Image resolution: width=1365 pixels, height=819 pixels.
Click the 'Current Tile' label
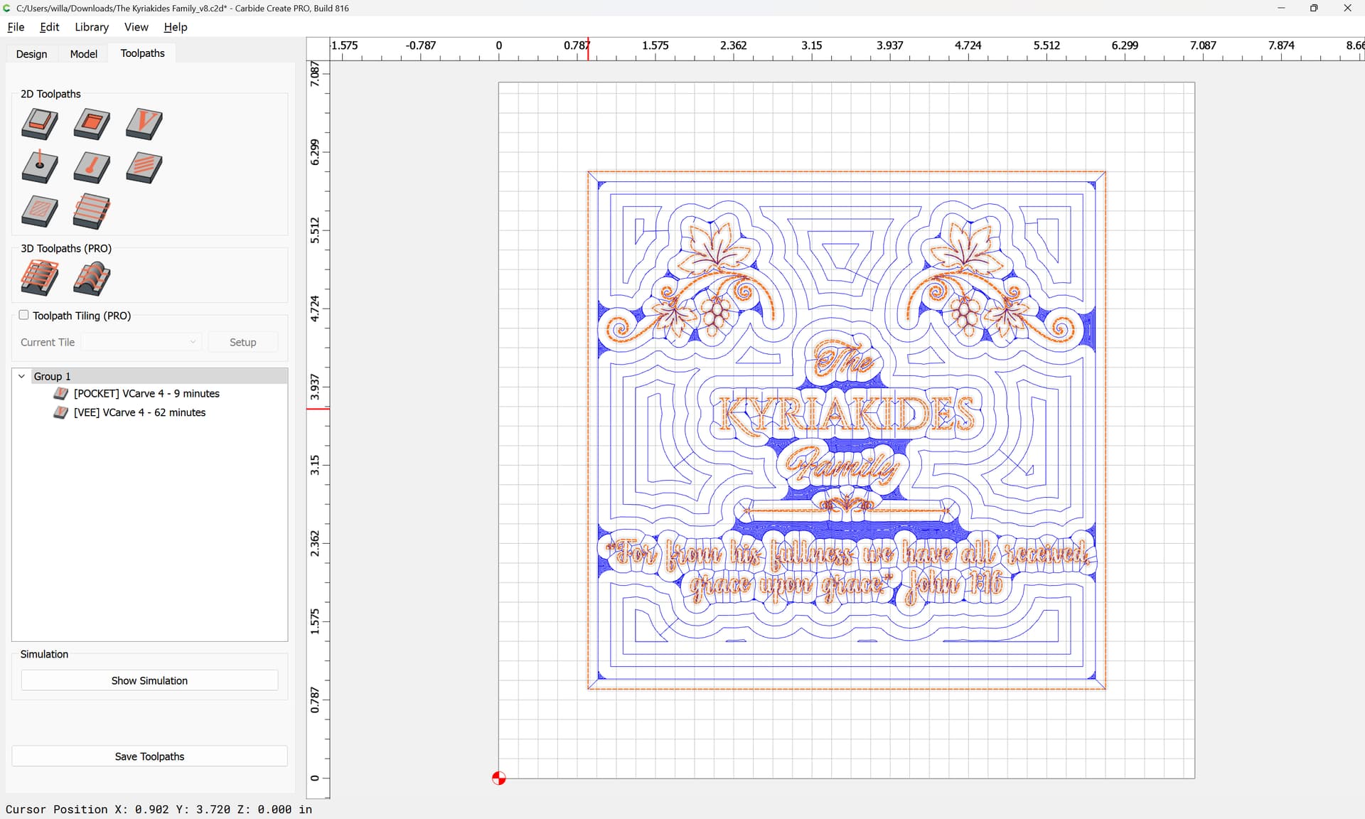click(48, 342)
